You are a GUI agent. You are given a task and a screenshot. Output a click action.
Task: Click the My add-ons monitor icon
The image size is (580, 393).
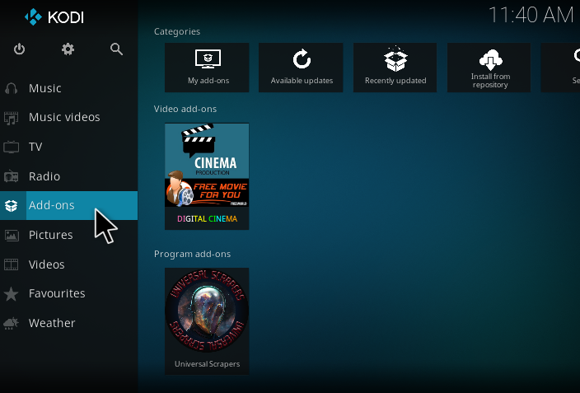(208, 59)
